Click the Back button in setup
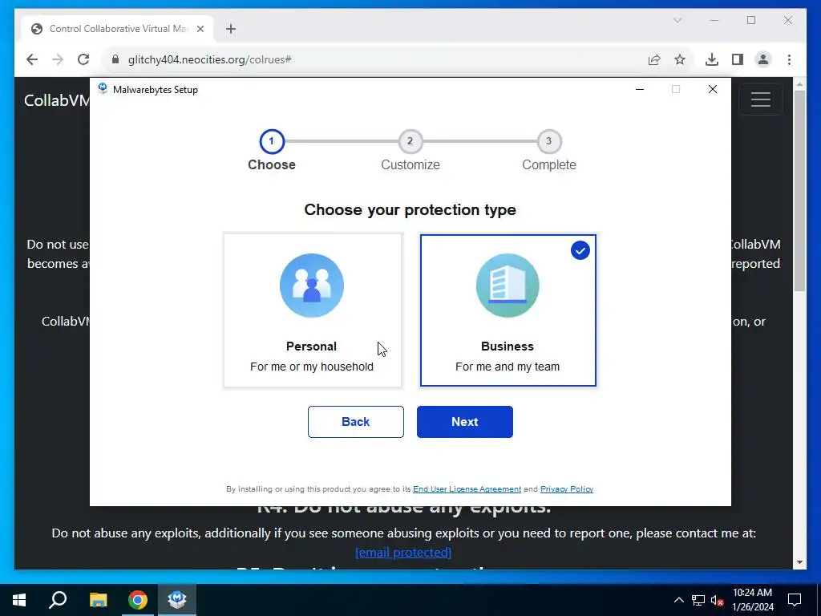This screenshot has height=616, width=821. (x=355, y=422)
